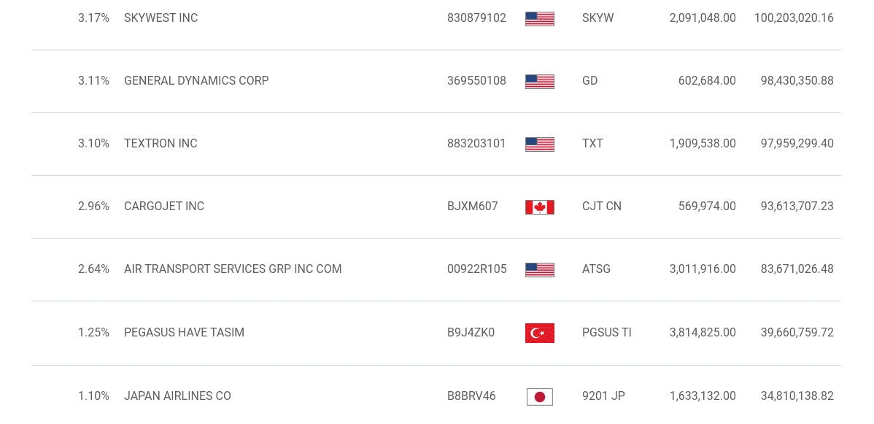The image size is (874, 424).
Task: Click the 9201 JP ticker symbol
Action: pos(603,396)
